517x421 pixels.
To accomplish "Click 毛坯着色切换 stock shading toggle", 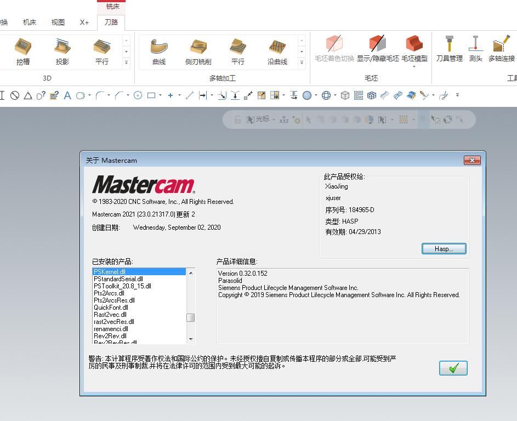I will [x=334, y=48].
